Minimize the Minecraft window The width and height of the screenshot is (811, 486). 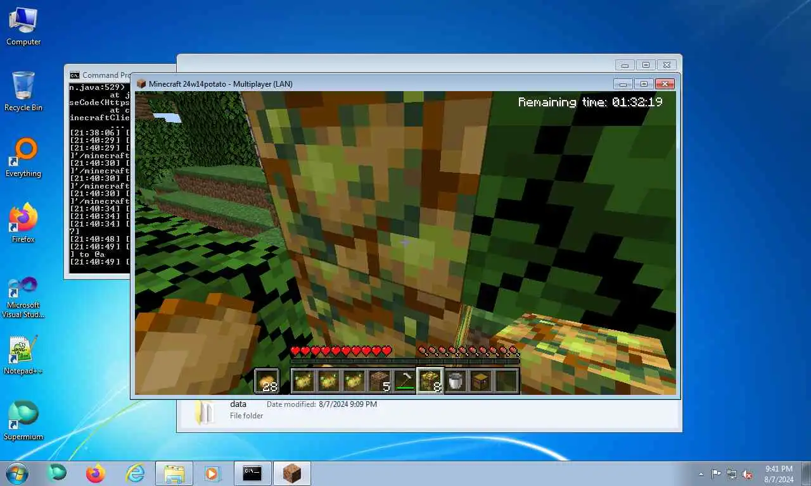point(622,84)
